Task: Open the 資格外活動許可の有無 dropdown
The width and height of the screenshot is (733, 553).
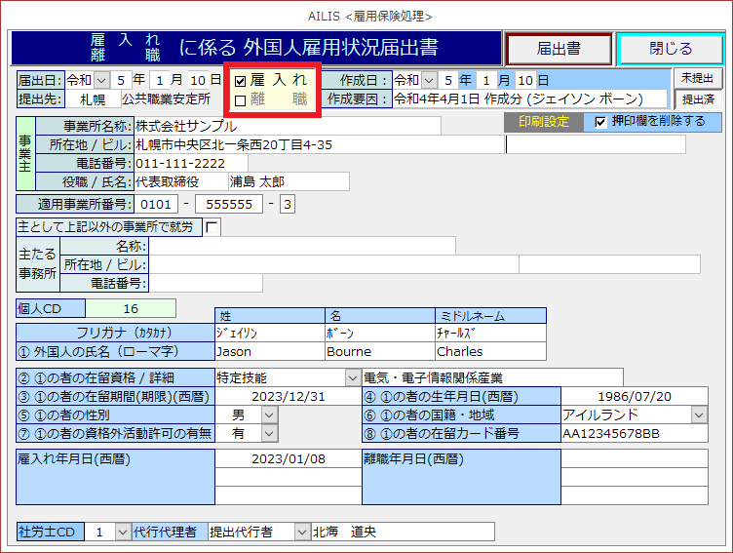Action: [269, 434]
